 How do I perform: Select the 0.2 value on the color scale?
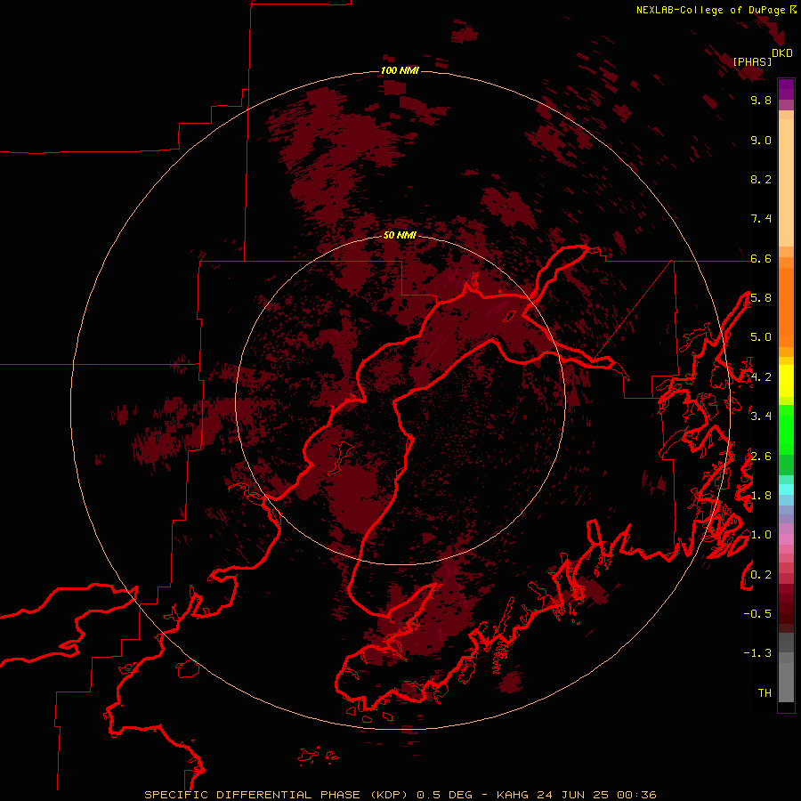coord(761,575)
